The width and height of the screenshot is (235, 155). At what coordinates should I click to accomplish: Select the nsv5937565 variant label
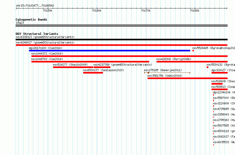coord(224,125)
